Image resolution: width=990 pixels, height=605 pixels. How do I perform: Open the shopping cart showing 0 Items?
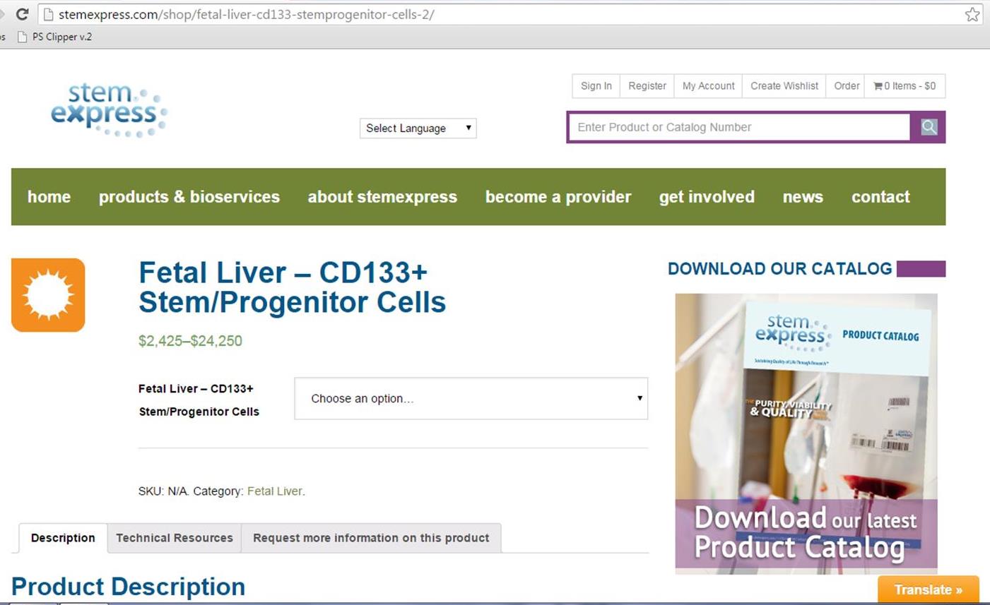904,86
